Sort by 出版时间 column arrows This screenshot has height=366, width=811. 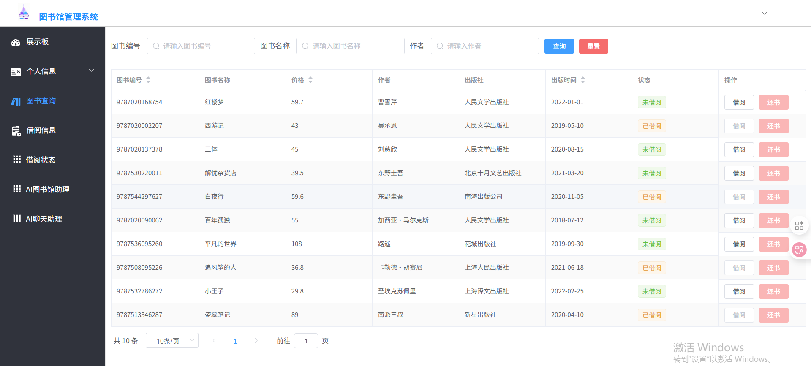coord(583,80)
